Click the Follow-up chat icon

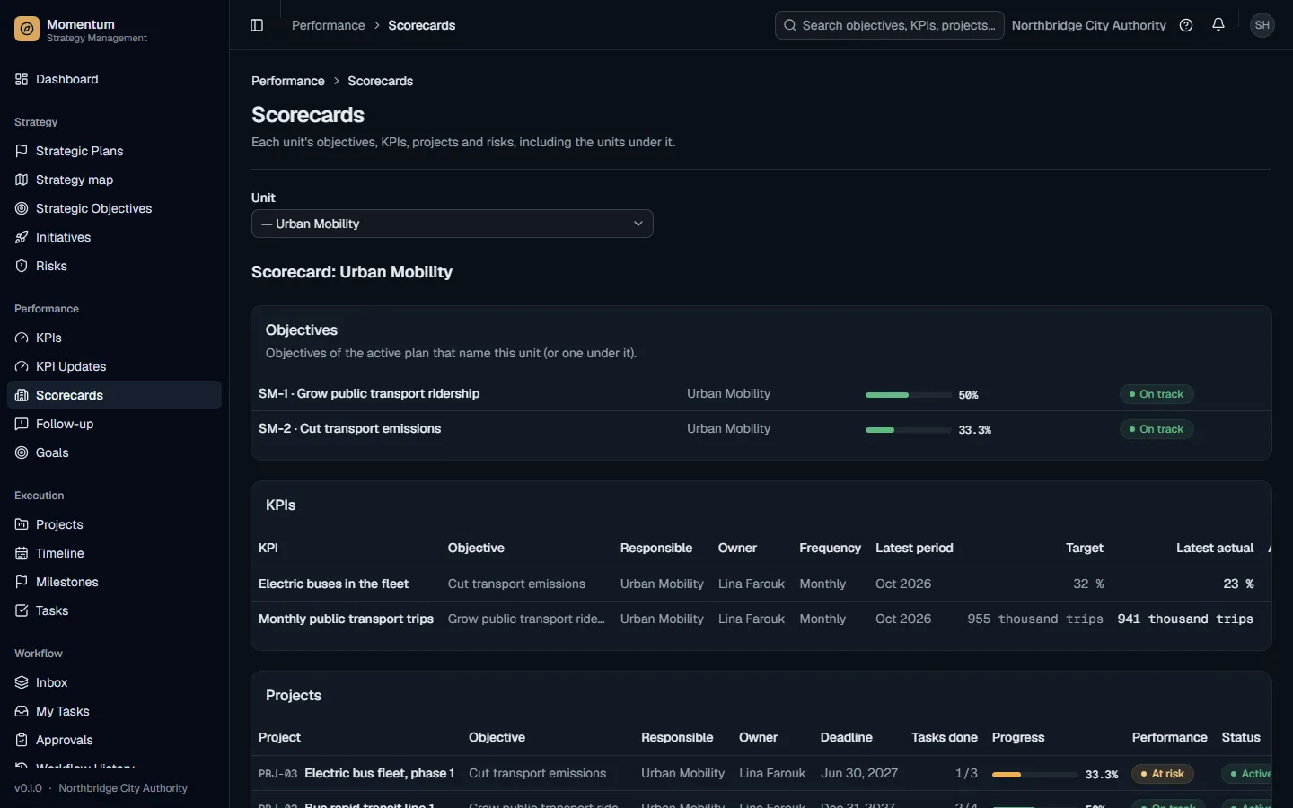pyautogui.click(x=22, y=424)
